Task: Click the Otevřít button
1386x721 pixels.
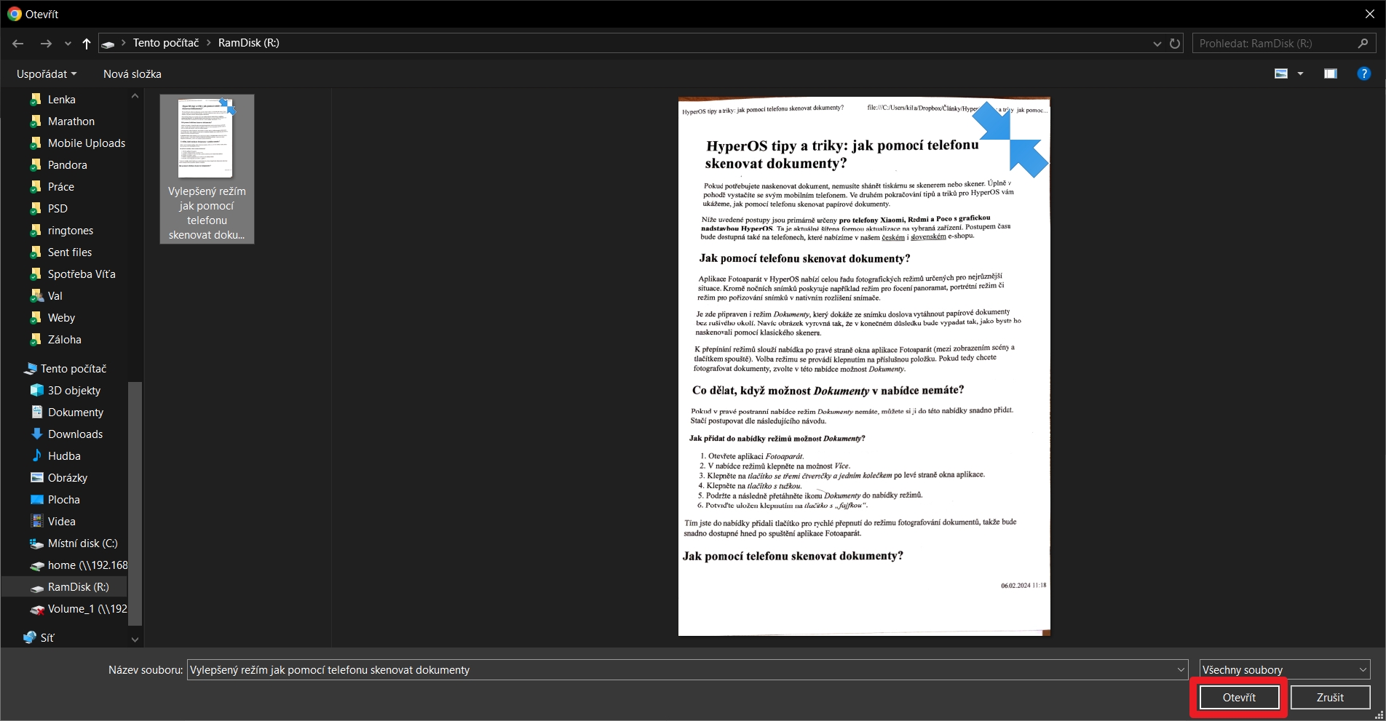Action: [x=1239, y=697]
